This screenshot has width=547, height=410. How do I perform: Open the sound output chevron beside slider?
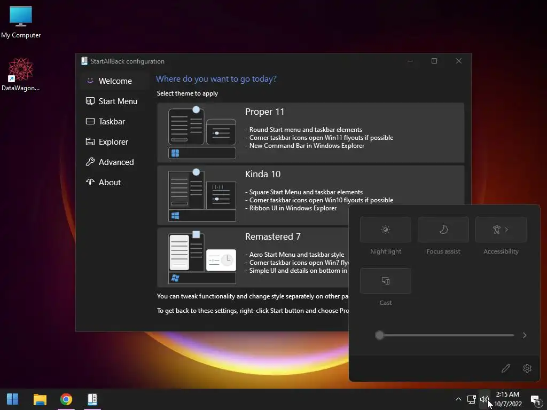525,335
